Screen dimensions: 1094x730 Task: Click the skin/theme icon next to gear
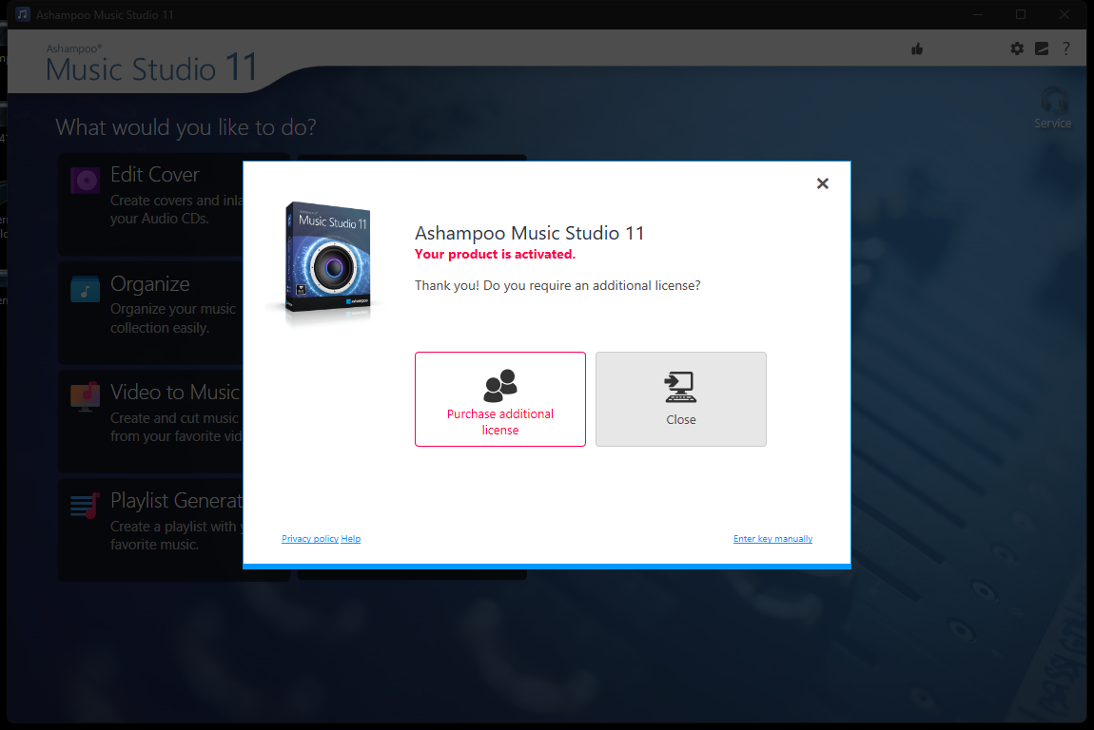1042,48
